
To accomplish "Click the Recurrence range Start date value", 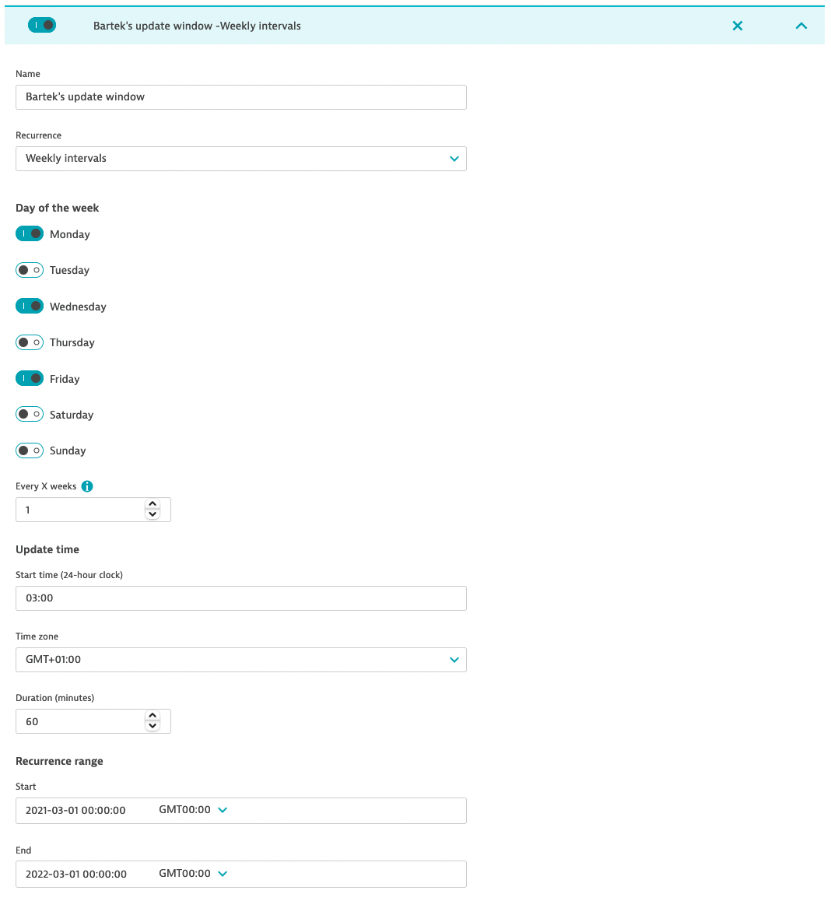I will pyautogui.click(x=75, y=810).
